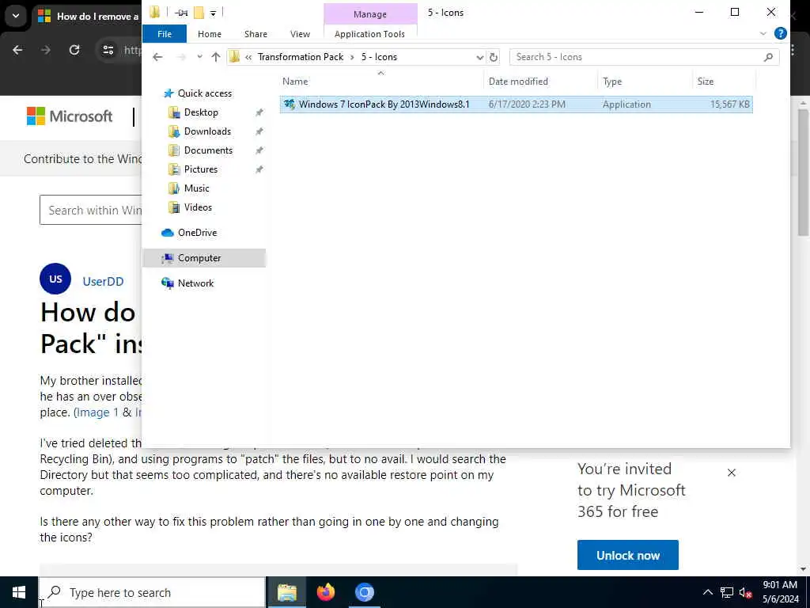This screenshot has width=810, height=608.
Task: Refresh the 5 - Icons folder
Action: [x=494, y=57]
